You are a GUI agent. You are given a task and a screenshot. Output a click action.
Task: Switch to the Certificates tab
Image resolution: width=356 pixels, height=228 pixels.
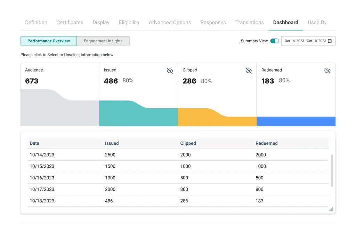pos(70,23)
